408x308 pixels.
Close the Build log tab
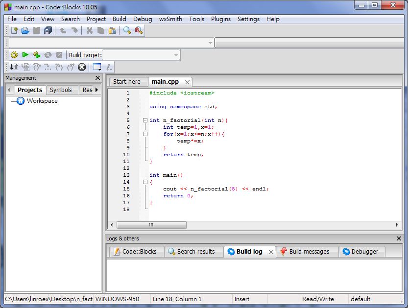271,252
